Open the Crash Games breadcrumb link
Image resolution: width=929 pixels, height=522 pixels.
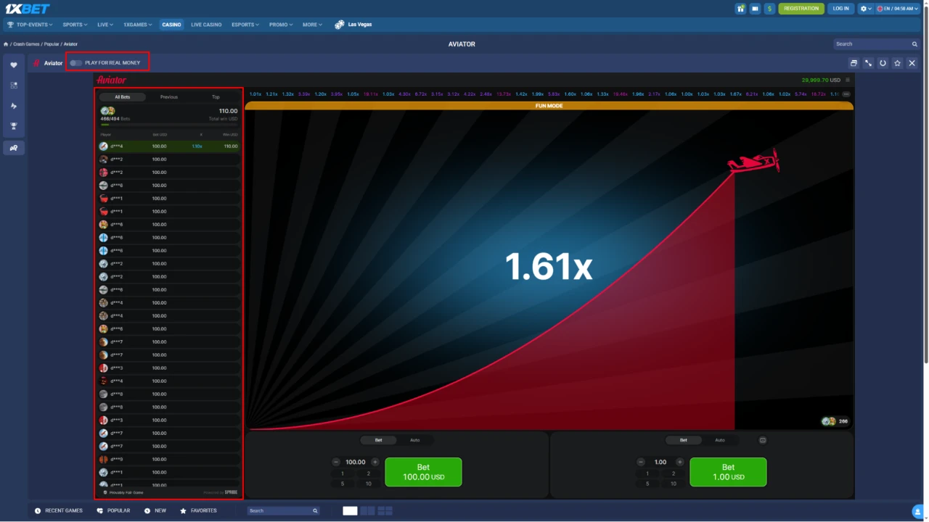26,44
